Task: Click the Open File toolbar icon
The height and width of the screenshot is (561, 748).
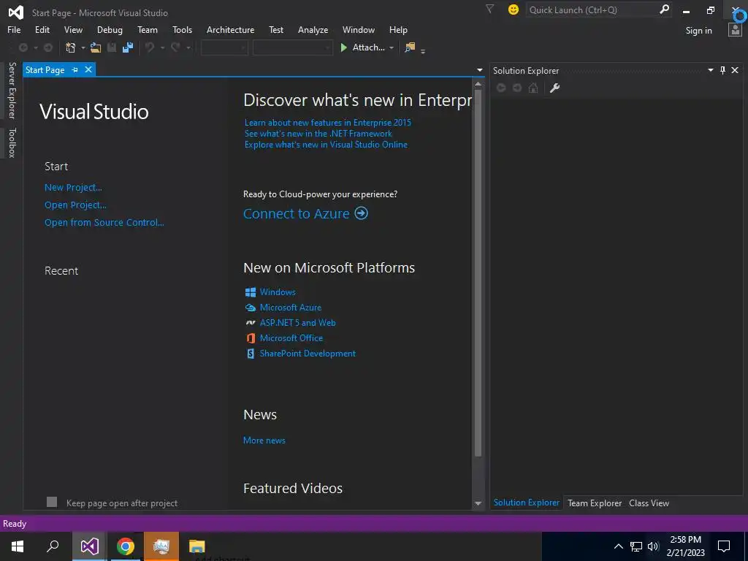Action: click(96, 47)
